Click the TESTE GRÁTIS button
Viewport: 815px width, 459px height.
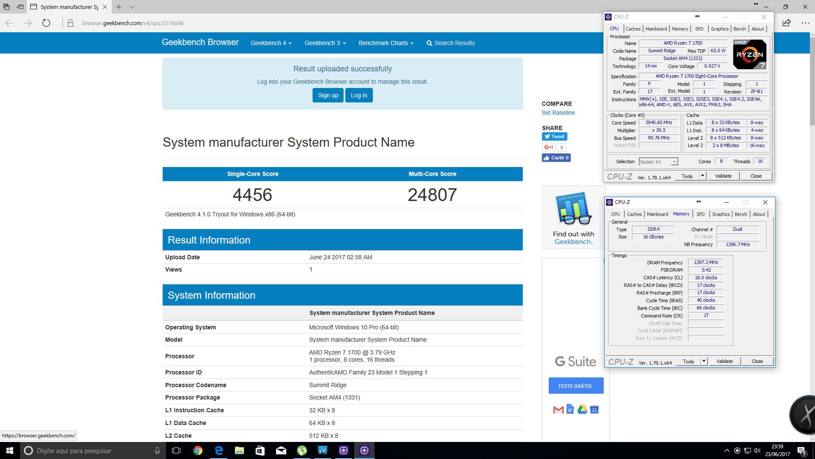[x=575, y=386]
